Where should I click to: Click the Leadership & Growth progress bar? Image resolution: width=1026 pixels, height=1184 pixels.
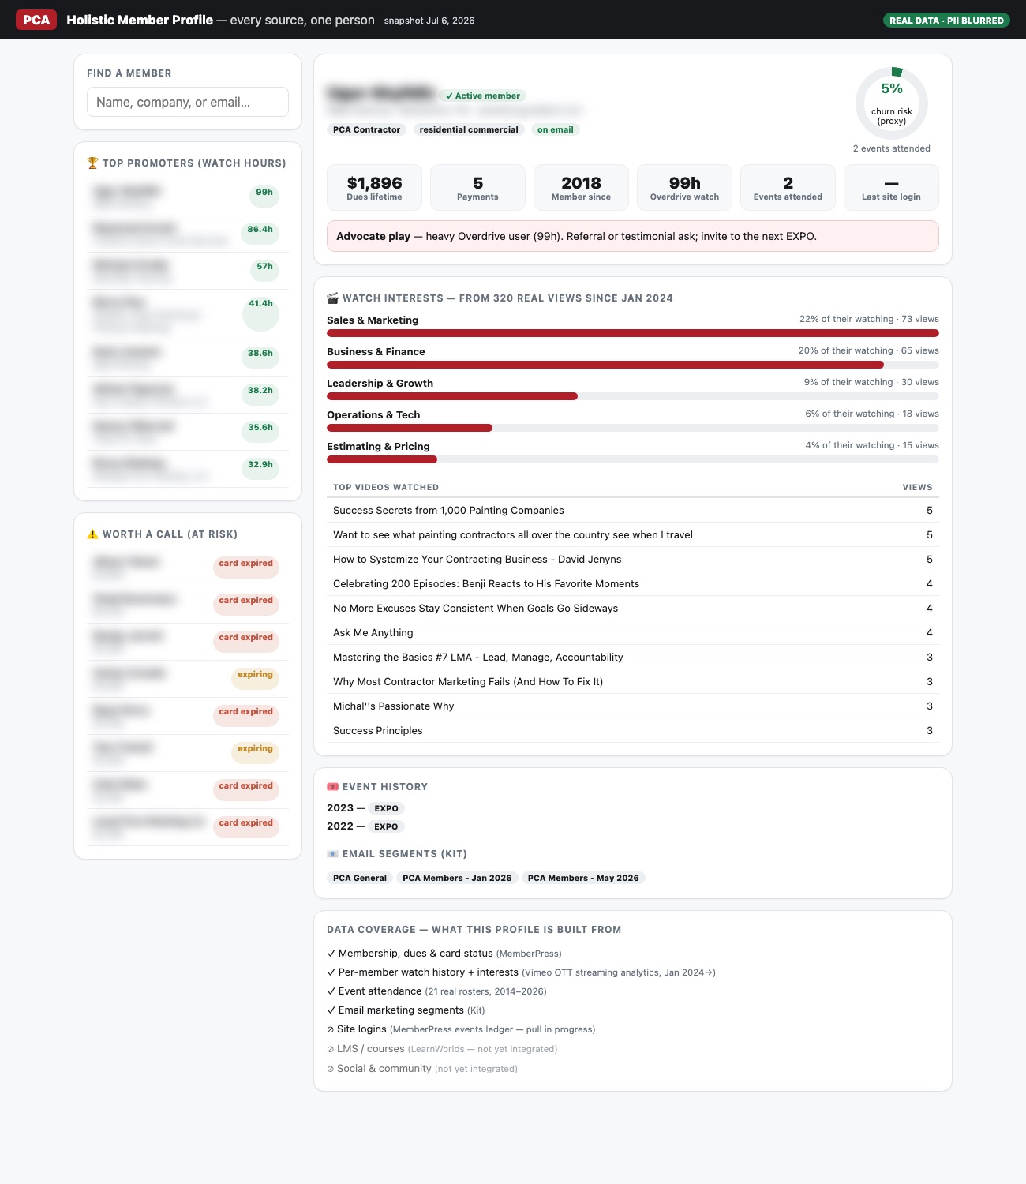pyautogui.click(x=633, y=396)
